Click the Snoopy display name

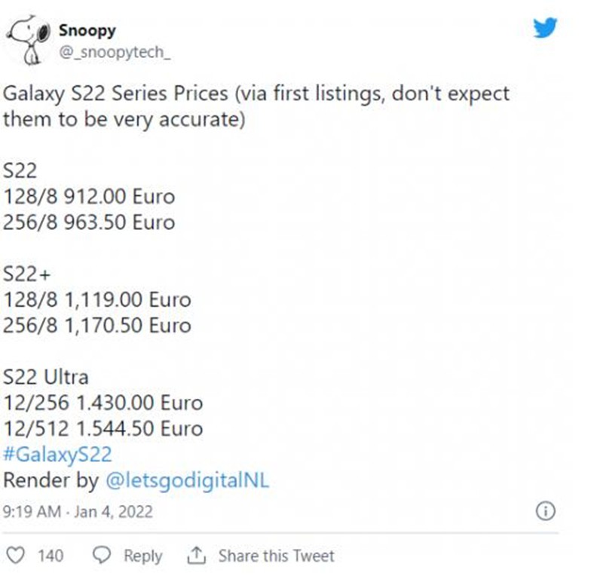87,30
